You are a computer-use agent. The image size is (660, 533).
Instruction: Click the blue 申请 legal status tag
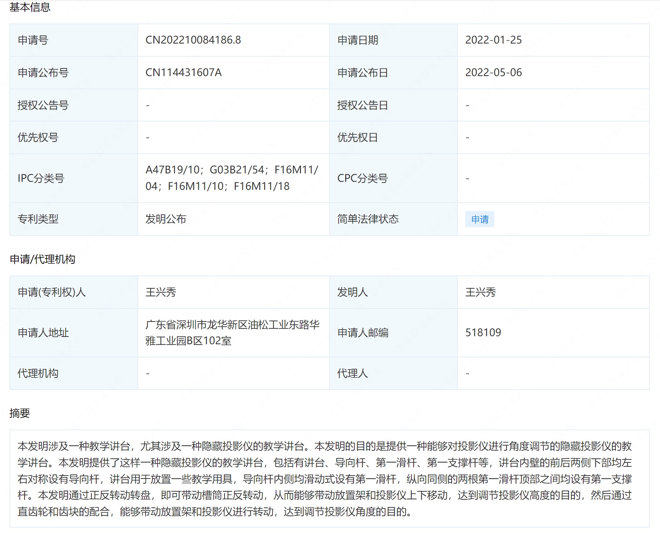(x=479, y=219)
